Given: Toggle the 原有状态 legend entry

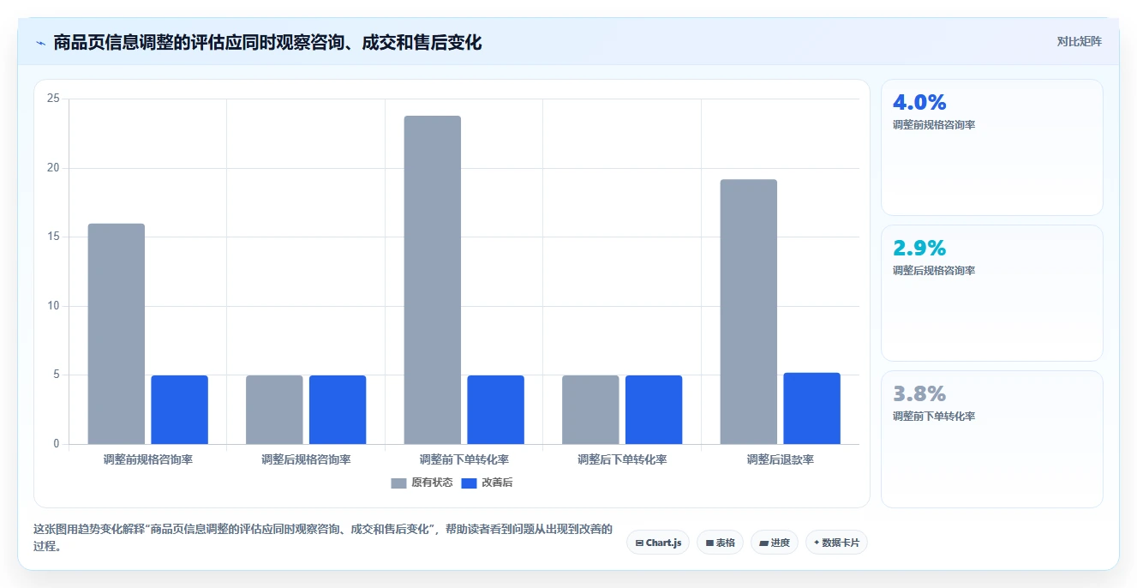Looking at the screenshot, I should (x=422, y=483).
